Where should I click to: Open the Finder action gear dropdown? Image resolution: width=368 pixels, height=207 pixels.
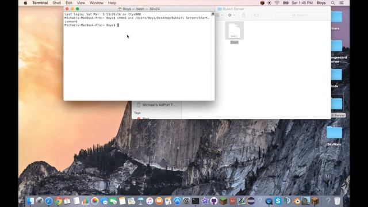231,15
